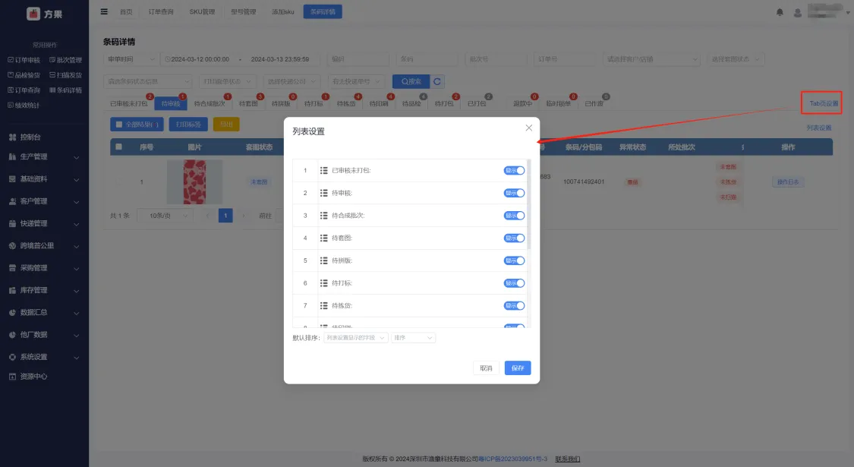Screen dimensions: 854x467
Task: Open 条码详情 shortcut in sidebar
Action: (x=65, y=90)
